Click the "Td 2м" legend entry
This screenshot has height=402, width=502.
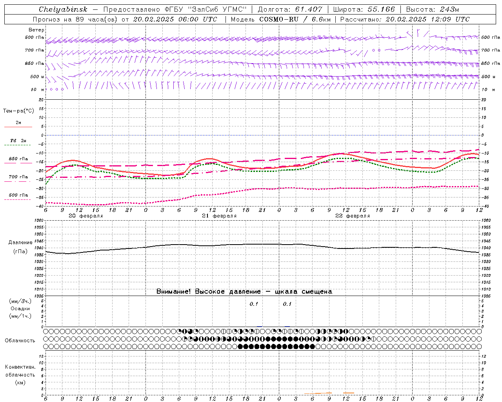[18, 141]
